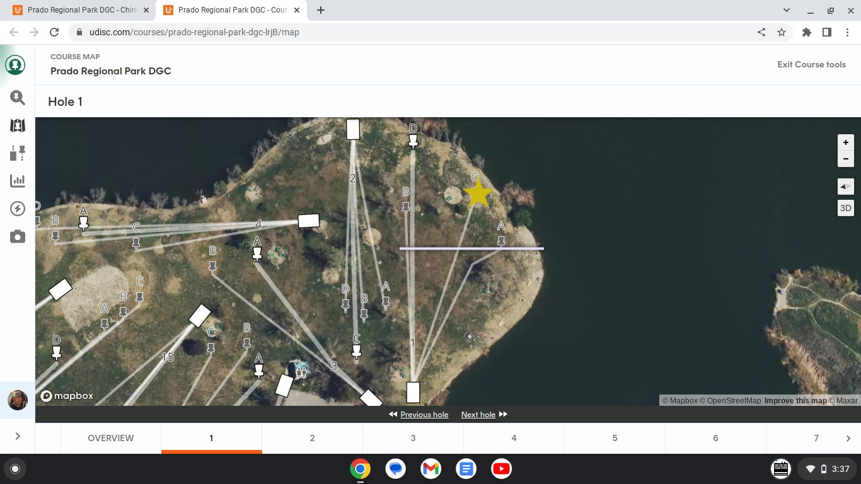This screenshot has height=484, width=861.
Task: Open the scorecard basket icon in sidebar
Action: 18,153
